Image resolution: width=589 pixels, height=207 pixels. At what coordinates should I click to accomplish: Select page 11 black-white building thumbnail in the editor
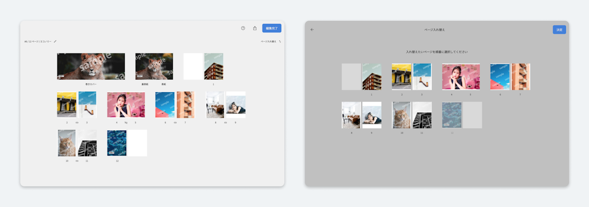coord(87,143)
